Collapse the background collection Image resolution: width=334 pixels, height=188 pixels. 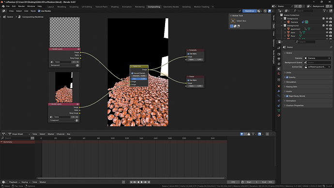282,26
